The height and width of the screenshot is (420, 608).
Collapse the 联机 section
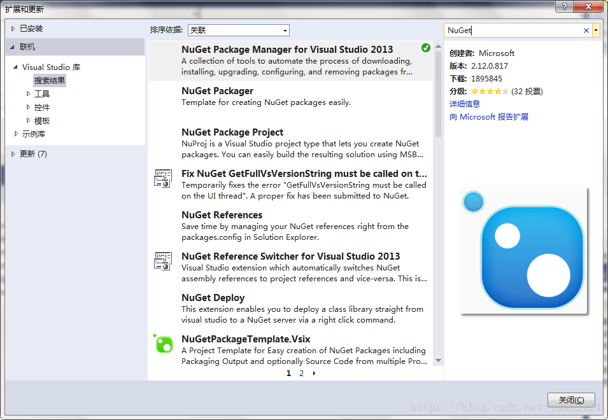point(12,47)
